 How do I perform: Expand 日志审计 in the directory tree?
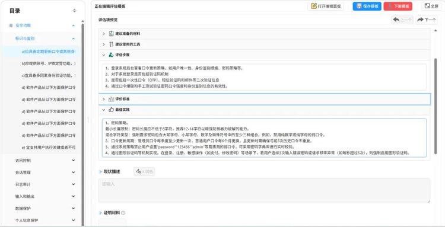pyautogui.click(x=46, y=184)
